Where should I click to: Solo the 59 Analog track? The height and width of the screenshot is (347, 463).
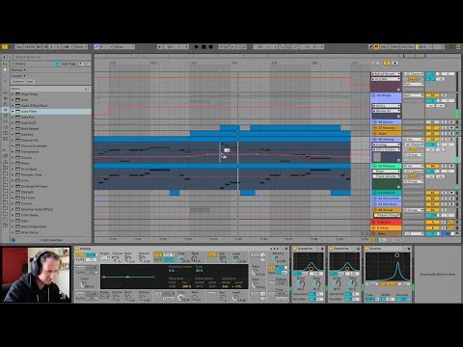pos(444,140)
